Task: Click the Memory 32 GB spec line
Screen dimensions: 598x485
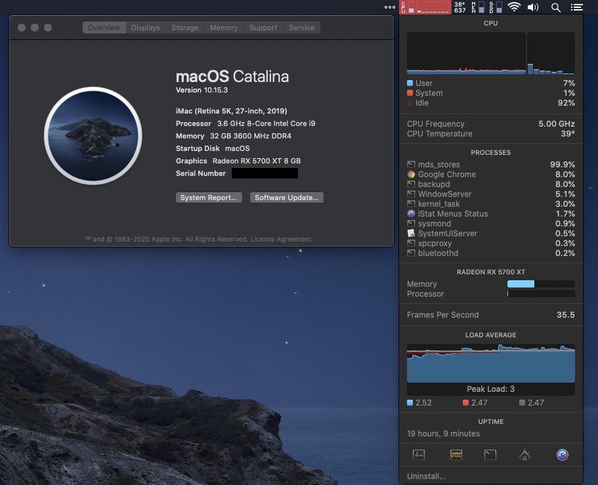Action: click(x=234, y=136)
